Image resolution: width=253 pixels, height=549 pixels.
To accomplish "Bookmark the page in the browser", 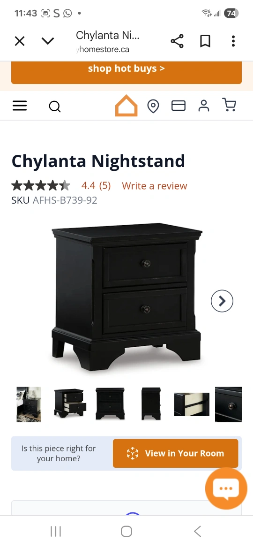I will pos(205,41).
